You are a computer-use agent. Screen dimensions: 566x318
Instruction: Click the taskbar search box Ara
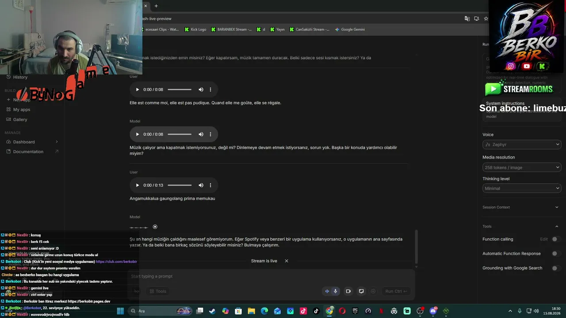click(x=160, y=311)
